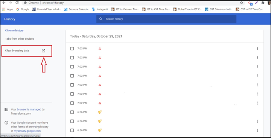Bookmark this page with the star icon

[241, 3]
